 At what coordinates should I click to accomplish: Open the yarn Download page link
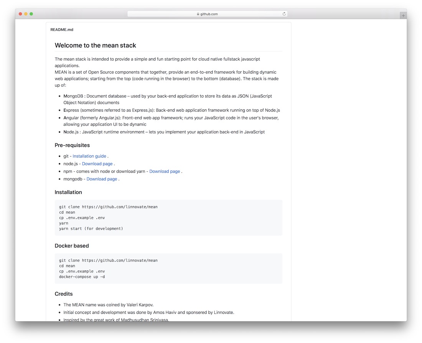165,171
